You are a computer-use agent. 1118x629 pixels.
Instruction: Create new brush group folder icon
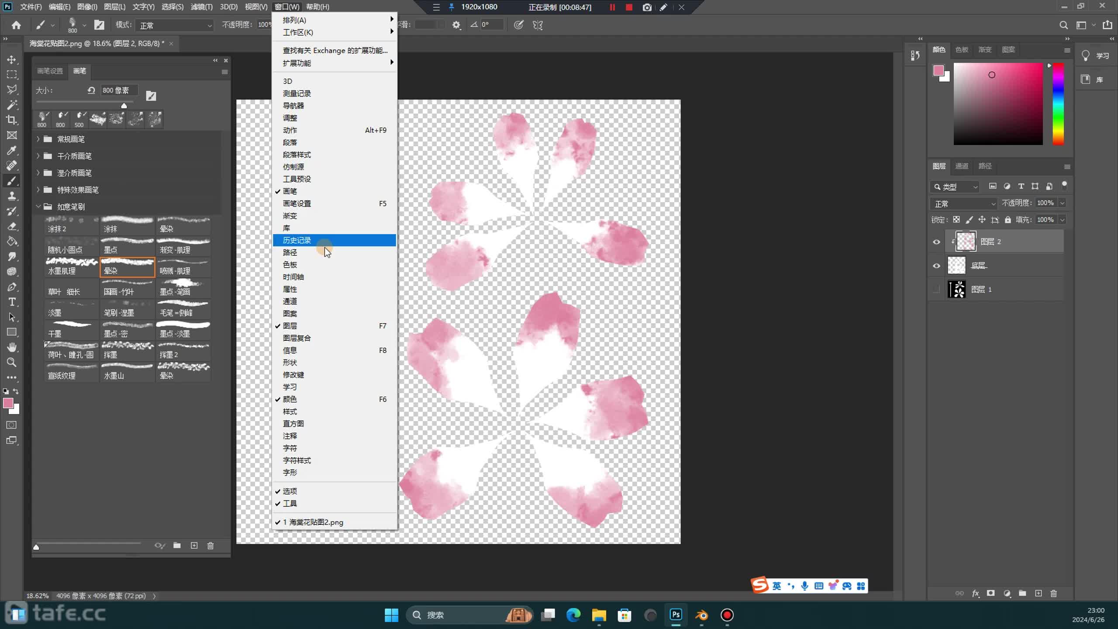point(177,545)
